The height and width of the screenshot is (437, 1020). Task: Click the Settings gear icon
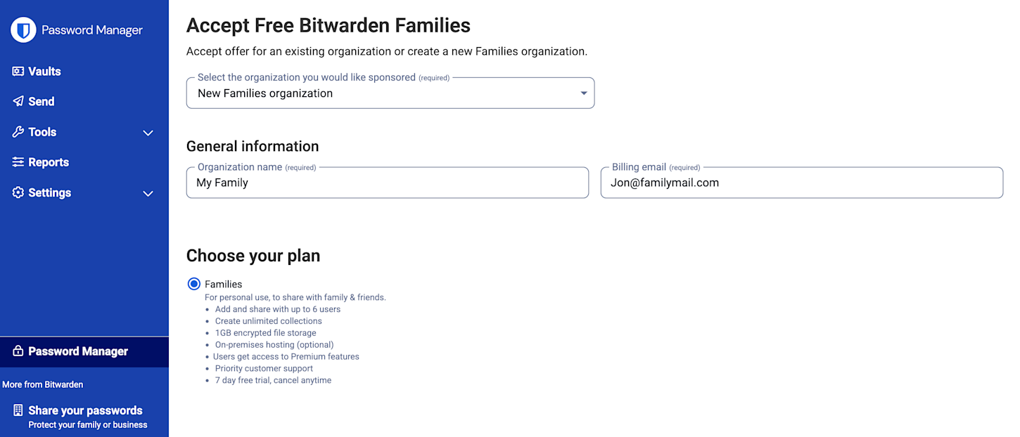coord(18,193)
